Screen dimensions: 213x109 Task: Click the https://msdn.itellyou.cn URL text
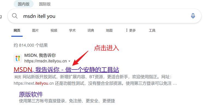(46, 61)
